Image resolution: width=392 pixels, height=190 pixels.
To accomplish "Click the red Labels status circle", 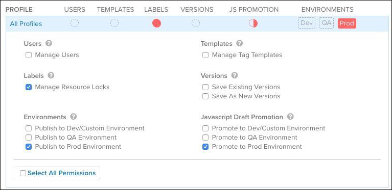I will [156, 23].
